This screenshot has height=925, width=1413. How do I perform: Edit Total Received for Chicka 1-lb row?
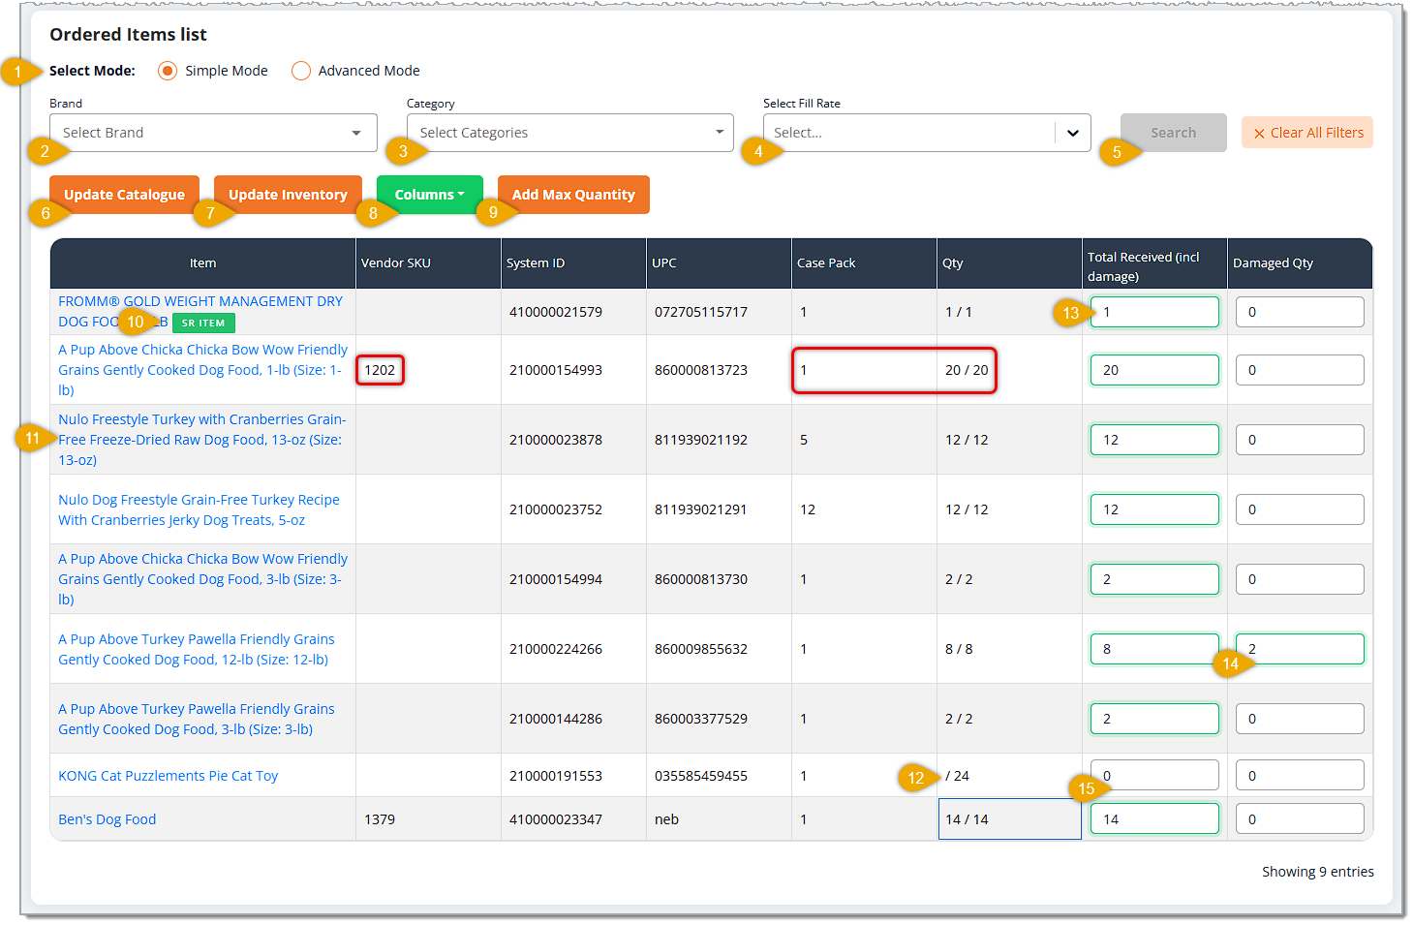pyautogui.click(x=1154, y=370)
